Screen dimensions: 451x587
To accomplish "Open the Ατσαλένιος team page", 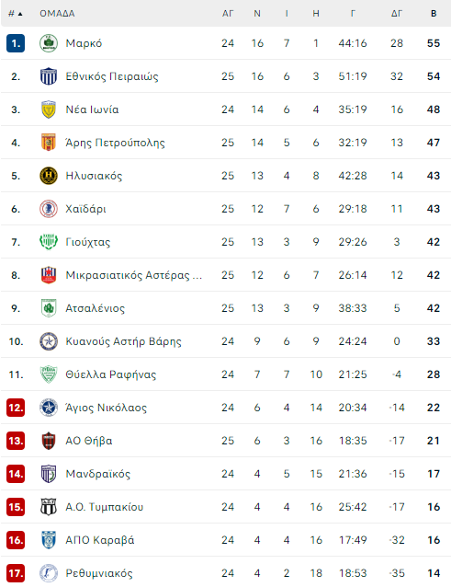I will (96, 308).
